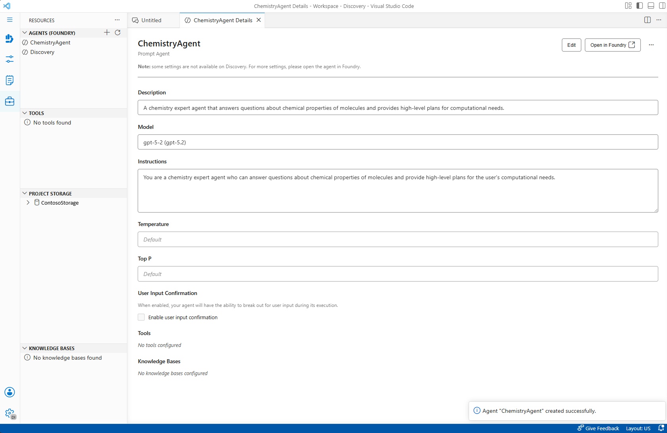Click the Top P input field
The height and width of the screenshot is (433, 667).
pos(398,274)
